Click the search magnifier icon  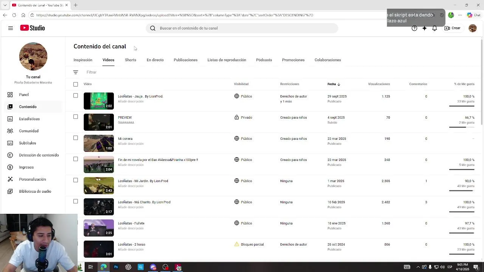[x=153, y=28]
